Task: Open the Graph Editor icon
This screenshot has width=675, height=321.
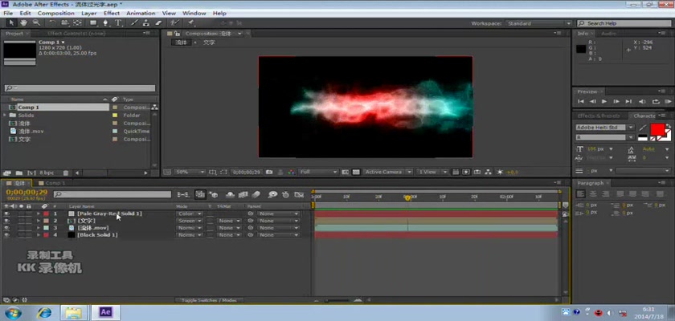Action: [299, 195]
